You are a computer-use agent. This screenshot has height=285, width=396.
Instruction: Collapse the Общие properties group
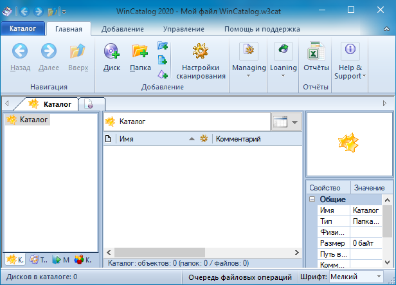[x=312, y=199]
